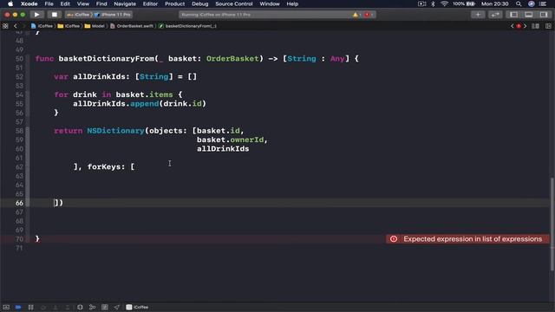Select the OrderBasket.swift breadcrumb
The height and width of the screenshot is (312, 555).
[132, 26]
